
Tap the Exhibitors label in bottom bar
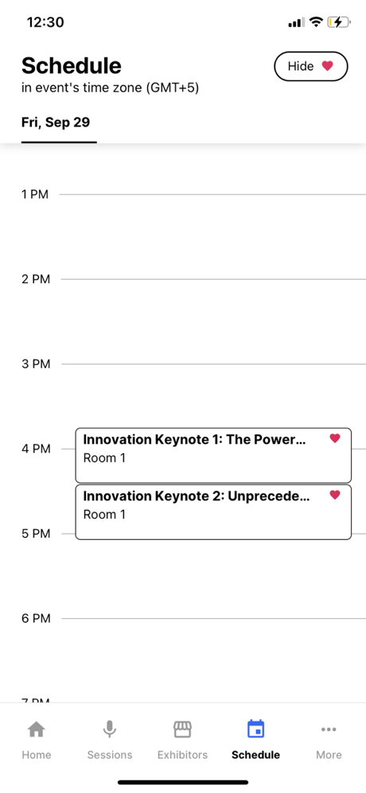182,755
